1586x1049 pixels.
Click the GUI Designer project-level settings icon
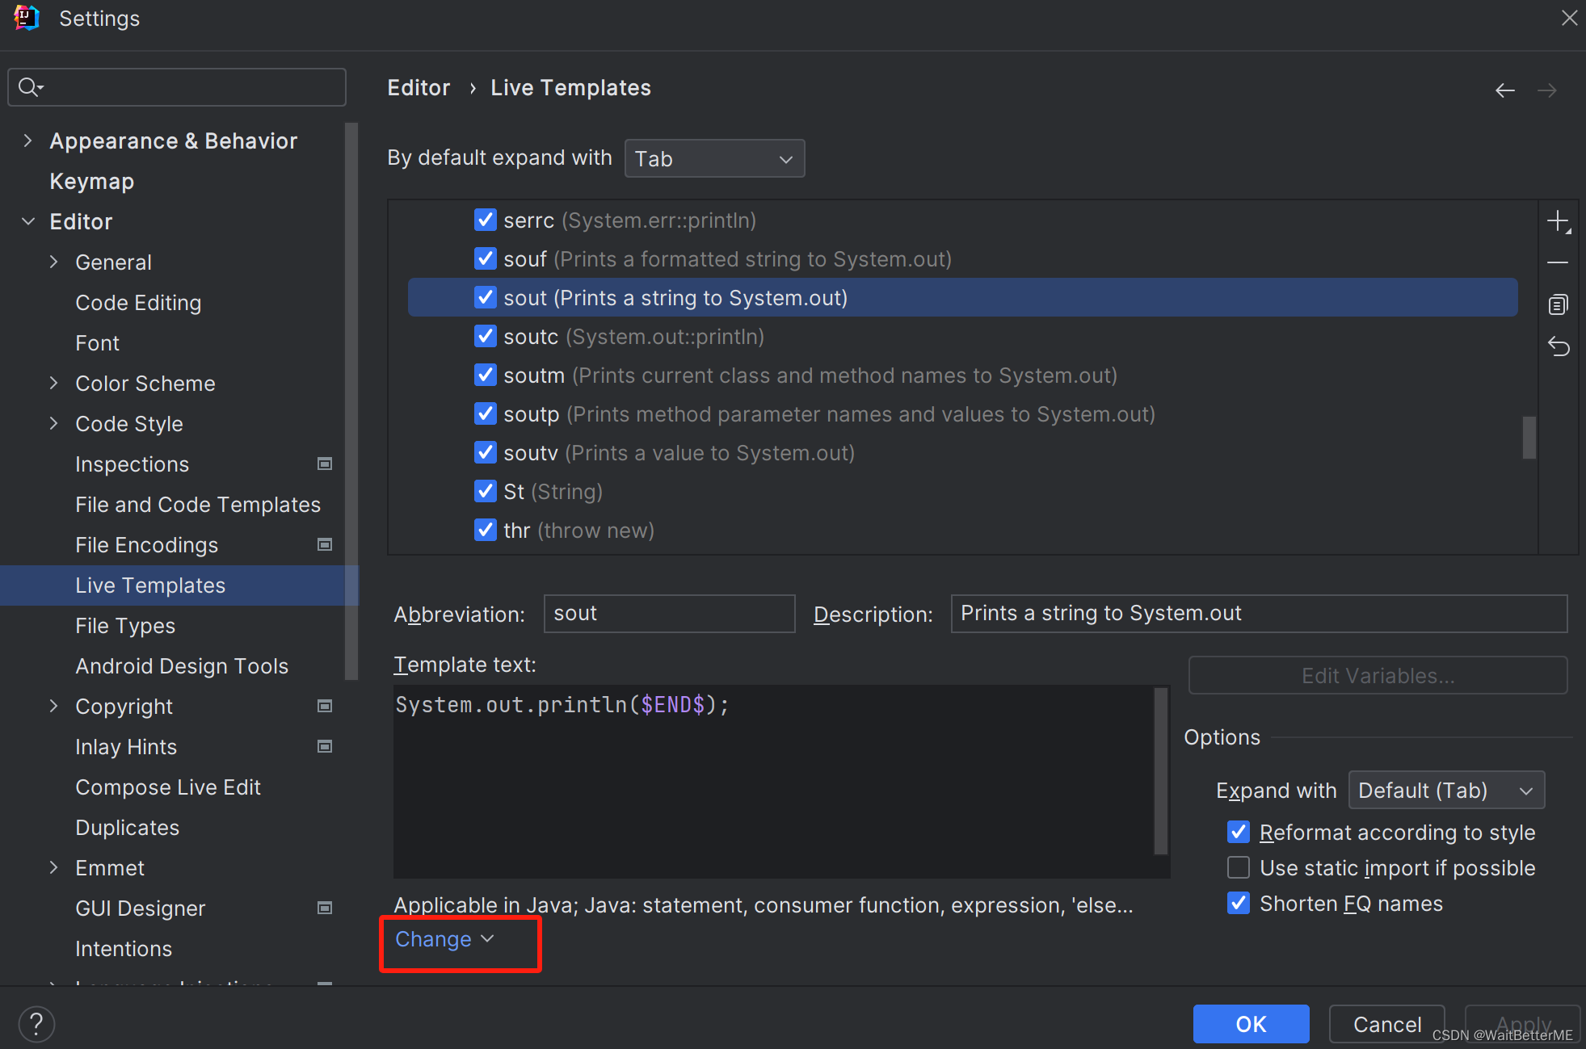[325, 908]
